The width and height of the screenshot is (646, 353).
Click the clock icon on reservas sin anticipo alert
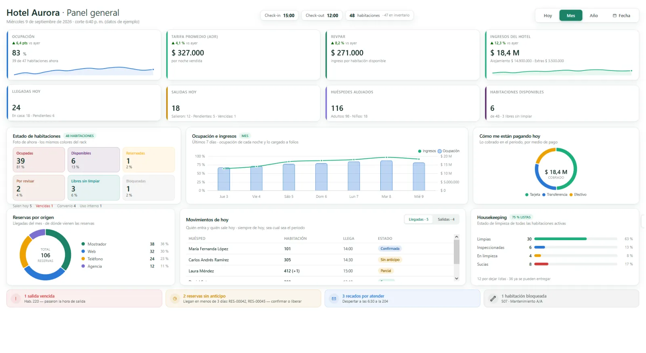coord(175,299)
